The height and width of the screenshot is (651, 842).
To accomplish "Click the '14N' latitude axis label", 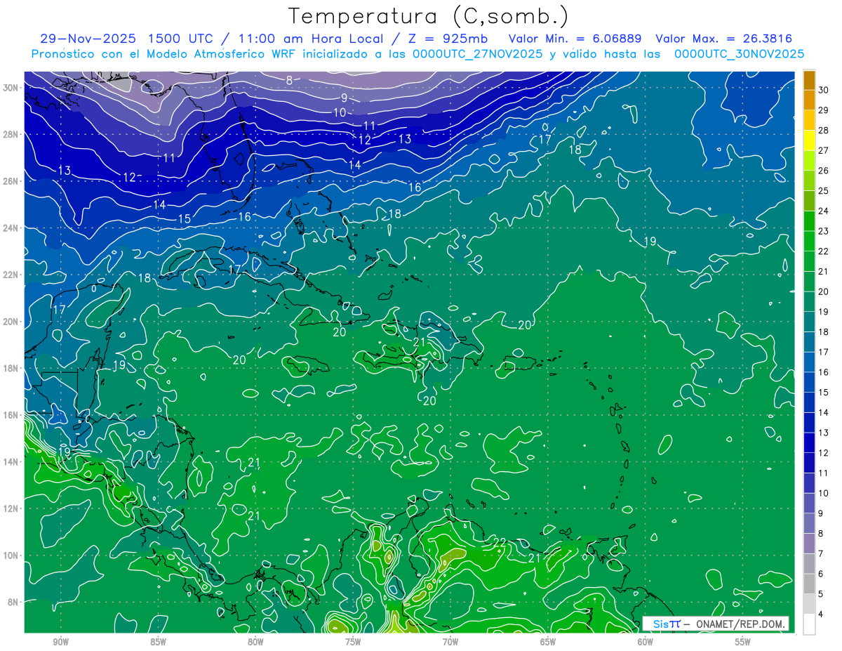I will 11,462.
